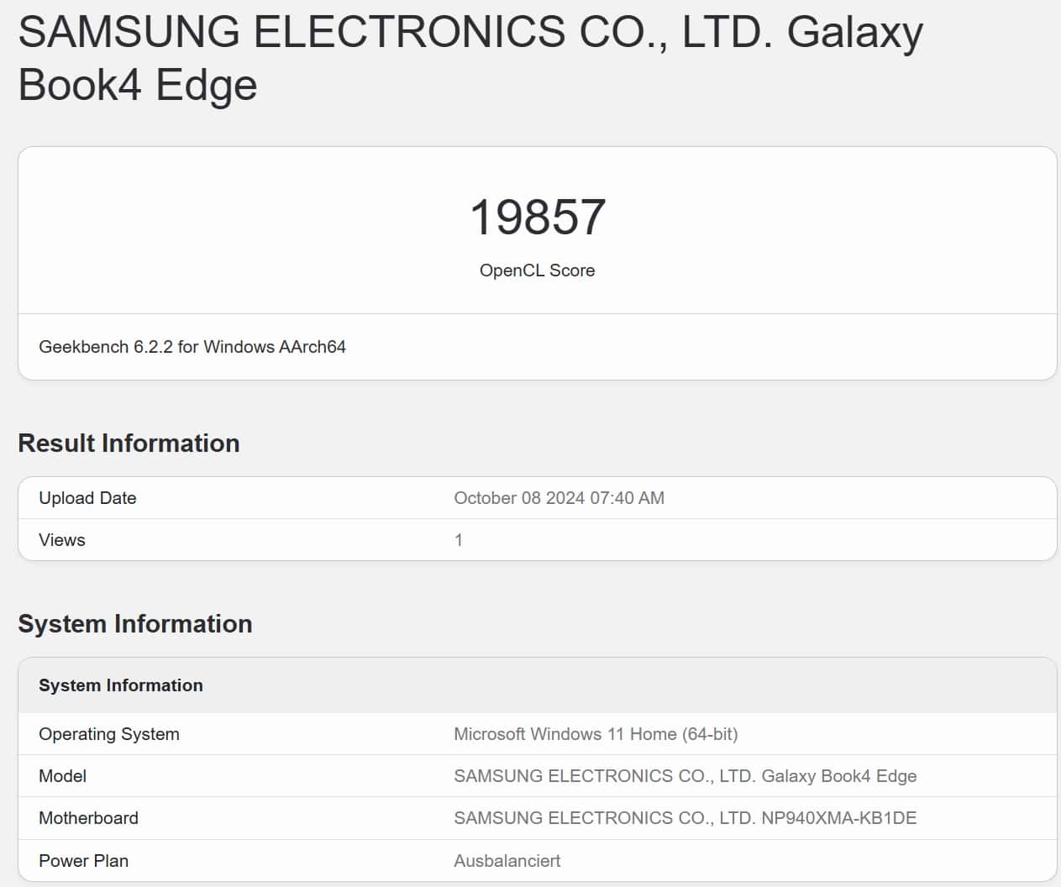
Task: Select the Operating System row label
Action: click(109, 734)
